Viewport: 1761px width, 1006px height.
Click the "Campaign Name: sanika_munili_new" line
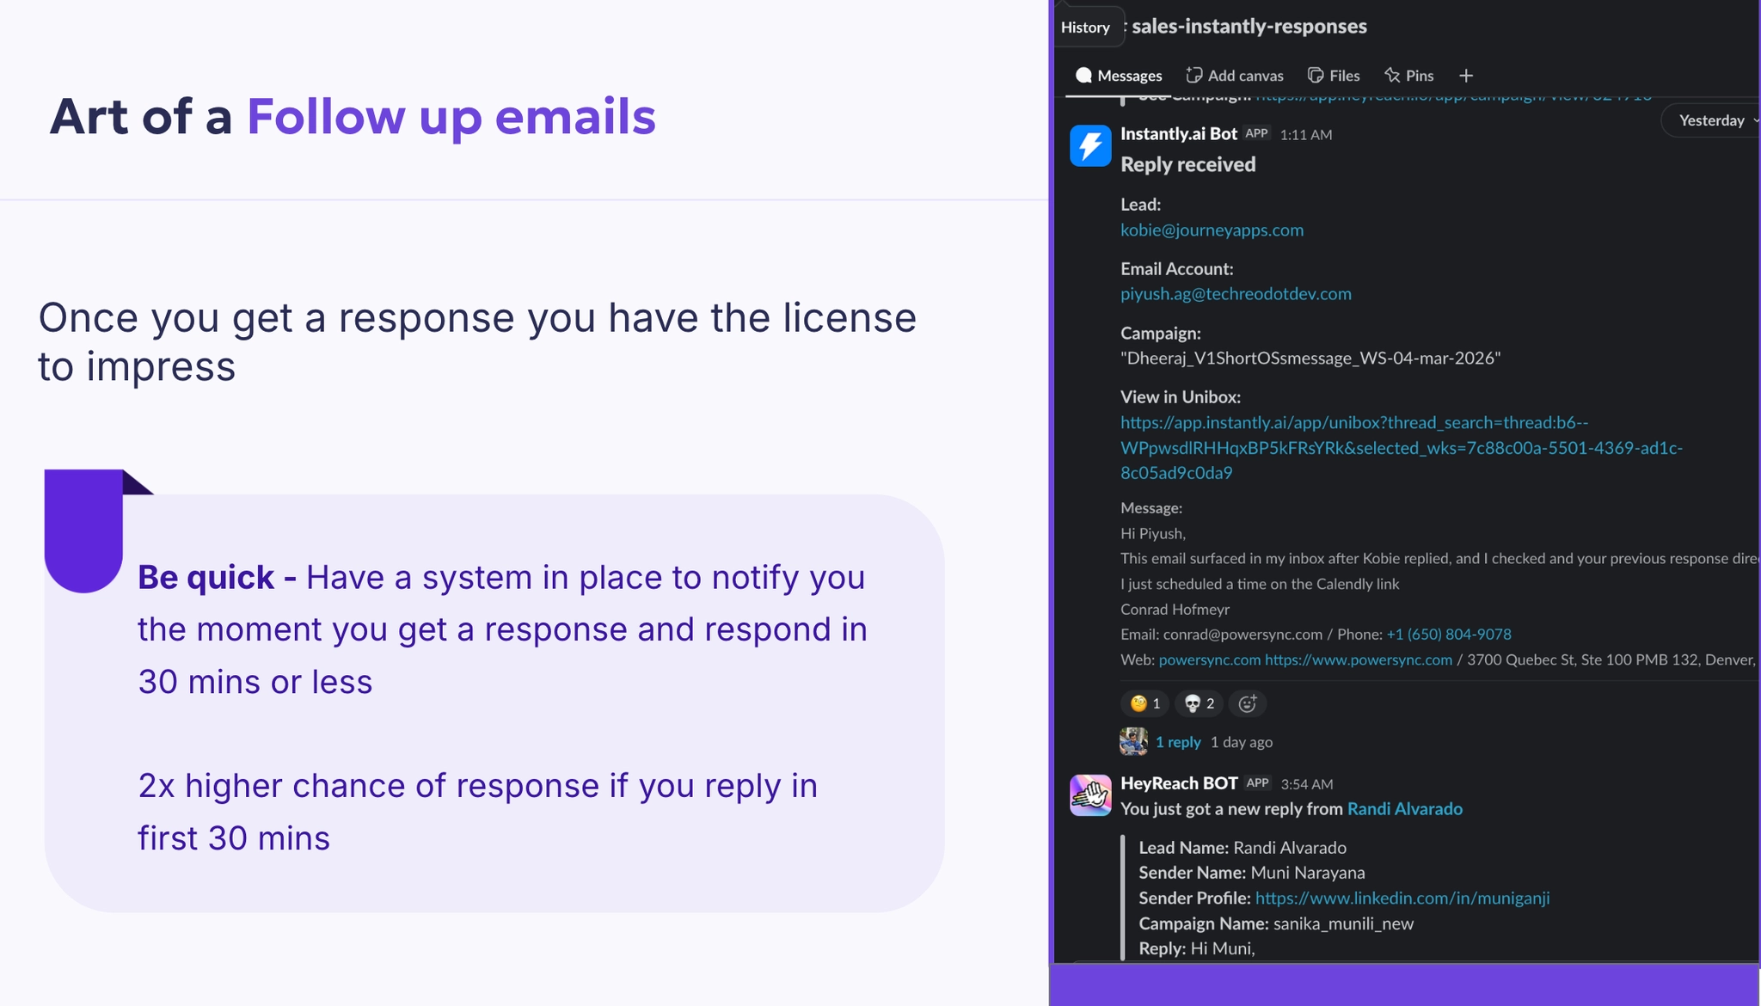coord(1276,923)
